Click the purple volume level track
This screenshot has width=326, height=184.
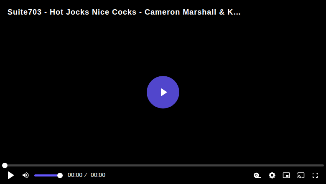coord(46,176)
